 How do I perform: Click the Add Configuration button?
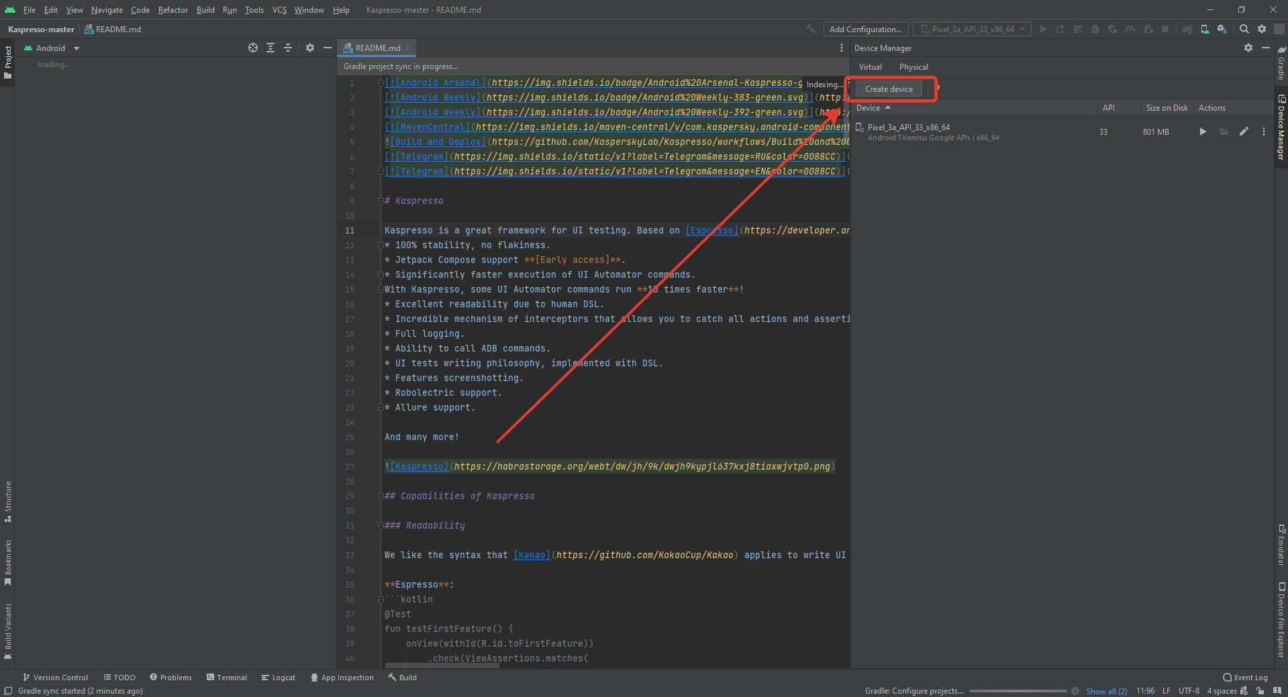pyautogui.click(x=865, y=29)
